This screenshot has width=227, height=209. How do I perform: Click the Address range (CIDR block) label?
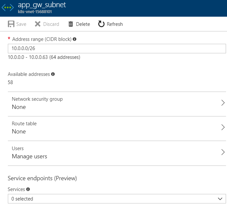click(42, 39)
